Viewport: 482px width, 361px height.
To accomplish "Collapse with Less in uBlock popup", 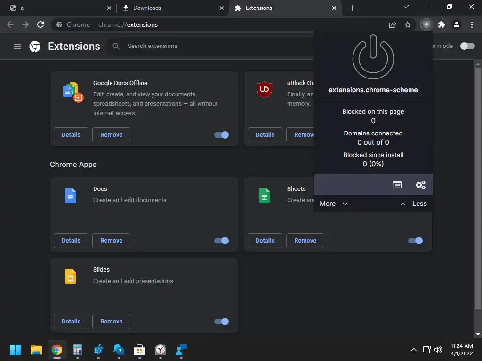I will (x=413, y=204).
